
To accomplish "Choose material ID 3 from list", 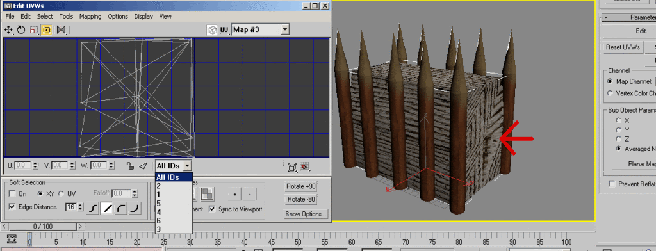I will coord(174,229).
